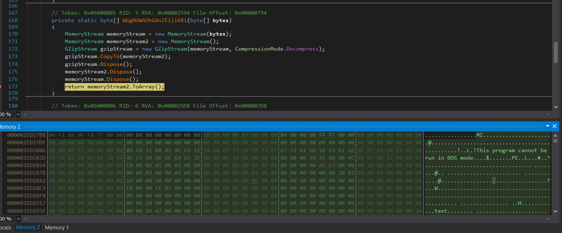562x233 pixels.
Task: Click the memory view vertical scrollbar thumb
Action: click(x=555, y=141)
